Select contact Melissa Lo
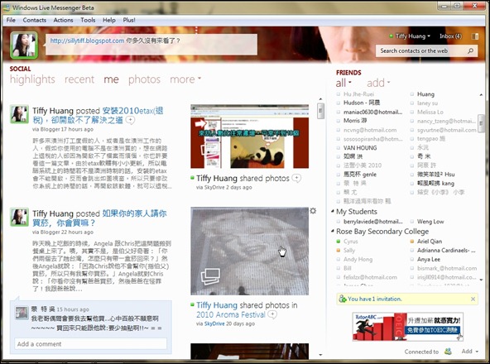 click(x=430, y=112)
